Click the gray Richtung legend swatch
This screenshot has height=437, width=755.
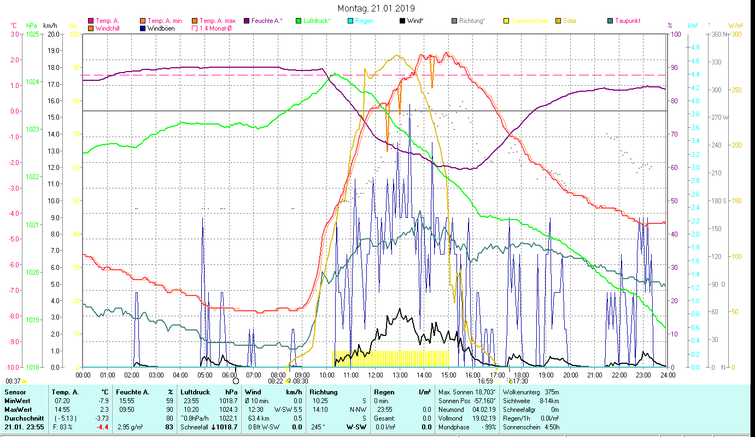click(454, 21)
